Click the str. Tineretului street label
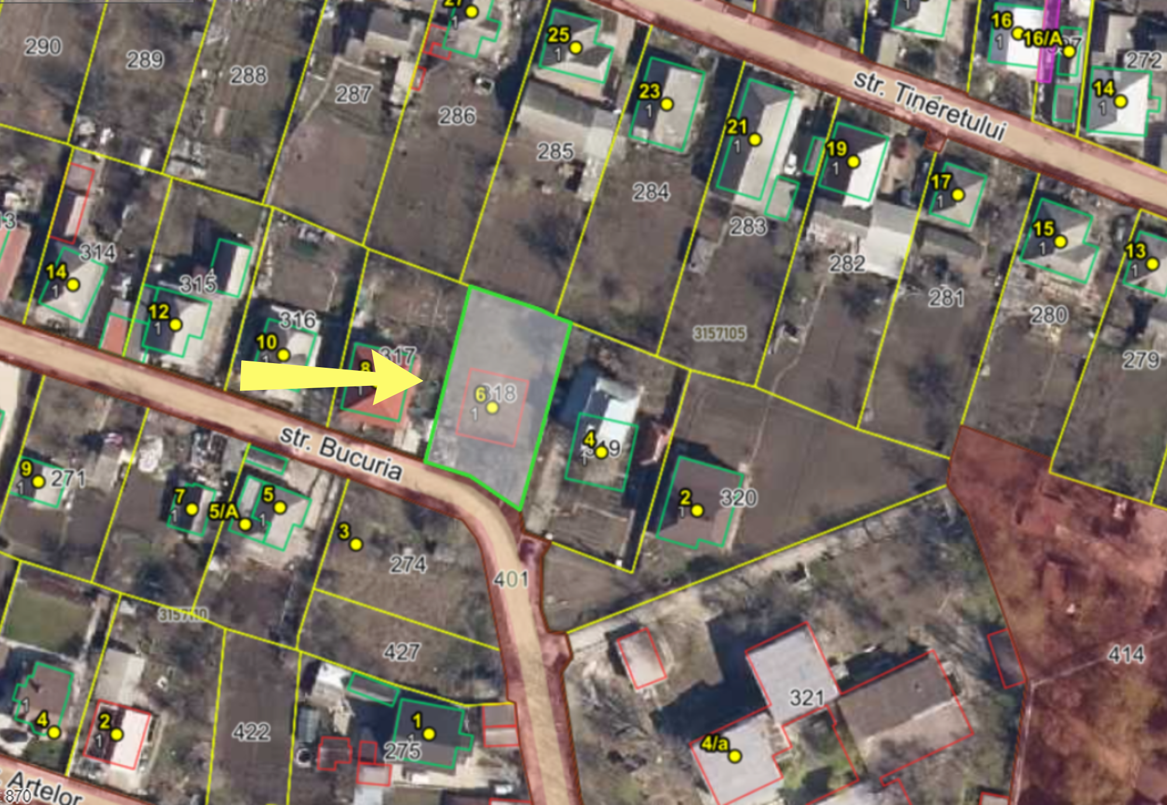The width and height of the screenshot is (1167, 805). [930, 106]
